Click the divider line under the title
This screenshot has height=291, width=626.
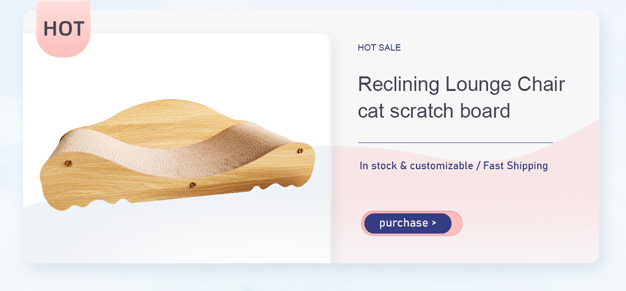tap(455, 142)
